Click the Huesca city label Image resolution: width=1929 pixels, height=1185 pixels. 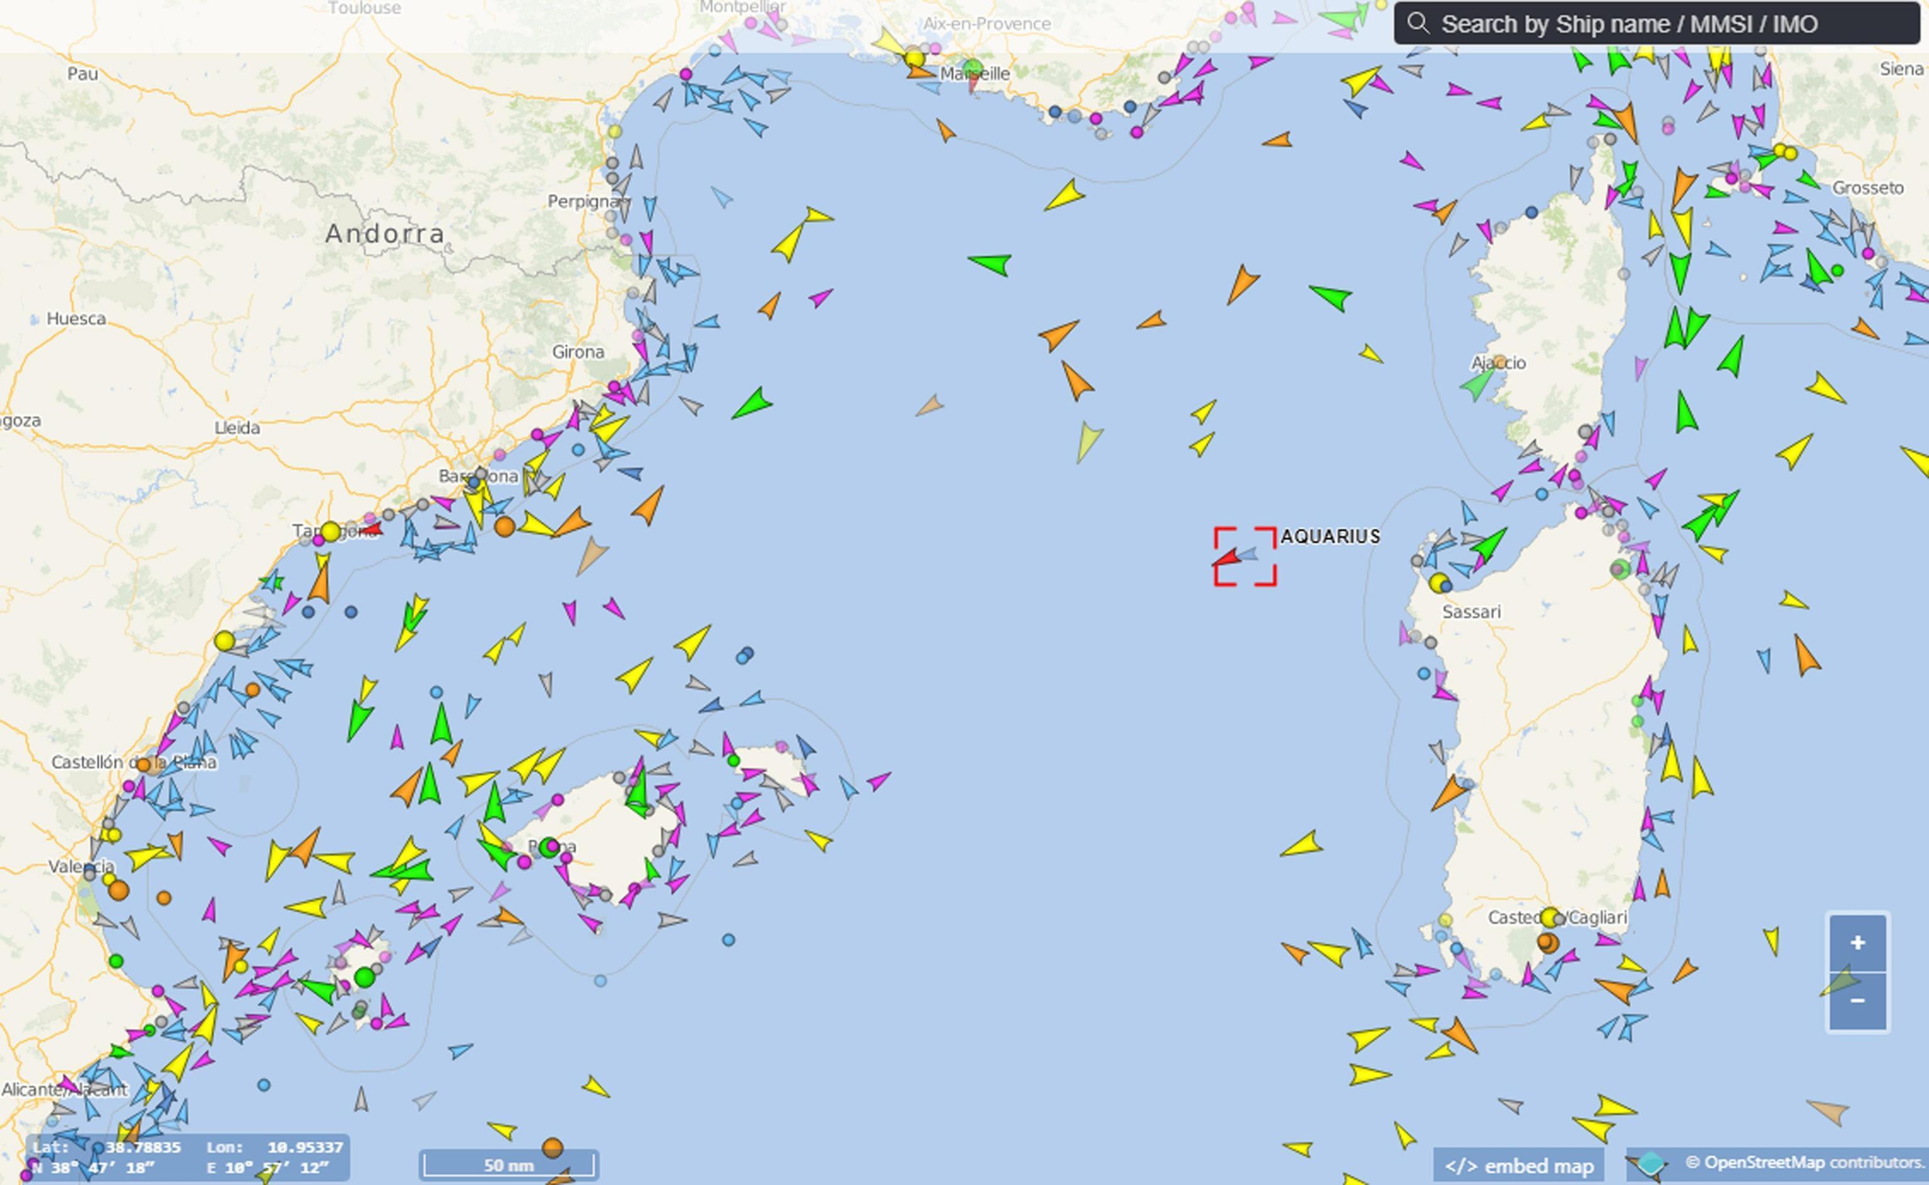point(76,318)
